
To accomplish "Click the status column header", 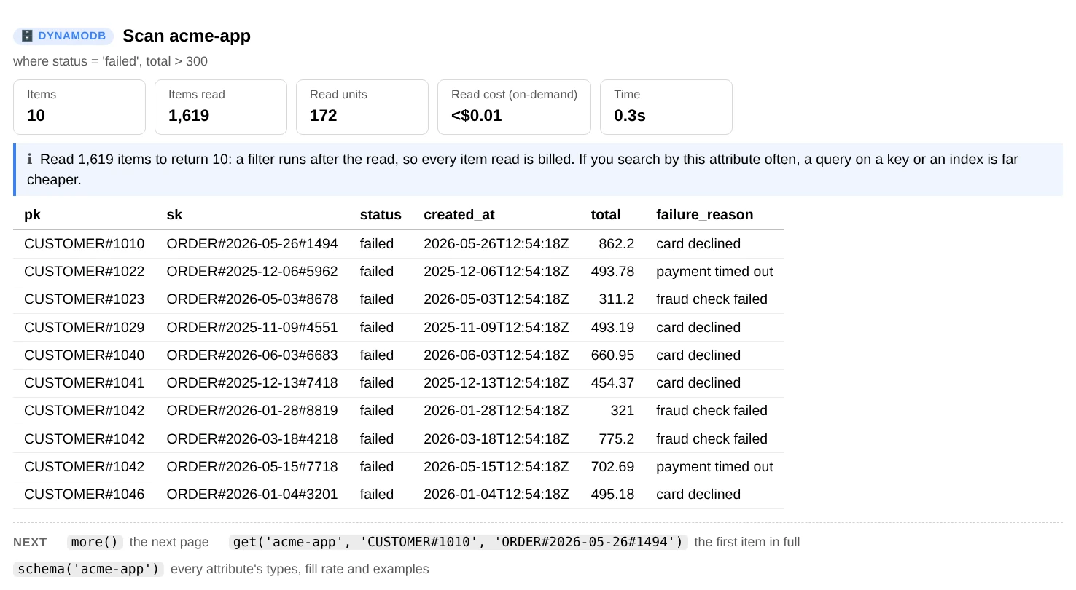I will pos(381,215).
